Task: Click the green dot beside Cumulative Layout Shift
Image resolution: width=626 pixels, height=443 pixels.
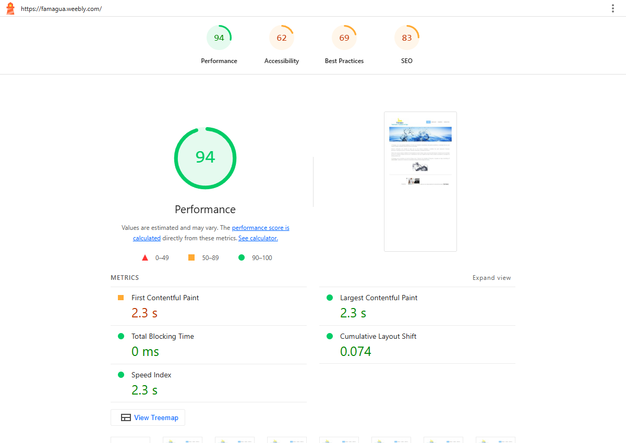Action: [x=330, y=336]
